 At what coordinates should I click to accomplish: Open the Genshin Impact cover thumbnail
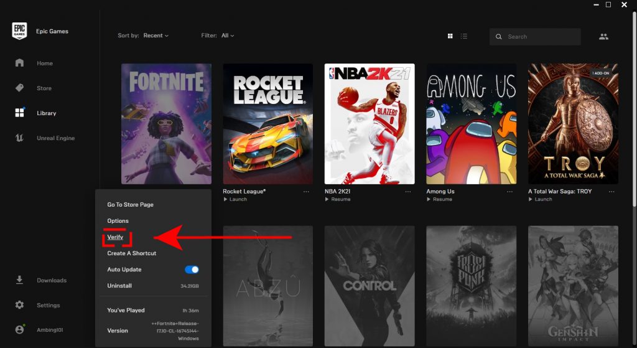(573, 286)
